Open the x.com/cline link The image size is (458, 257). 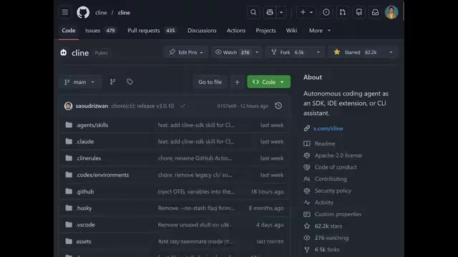328,128
